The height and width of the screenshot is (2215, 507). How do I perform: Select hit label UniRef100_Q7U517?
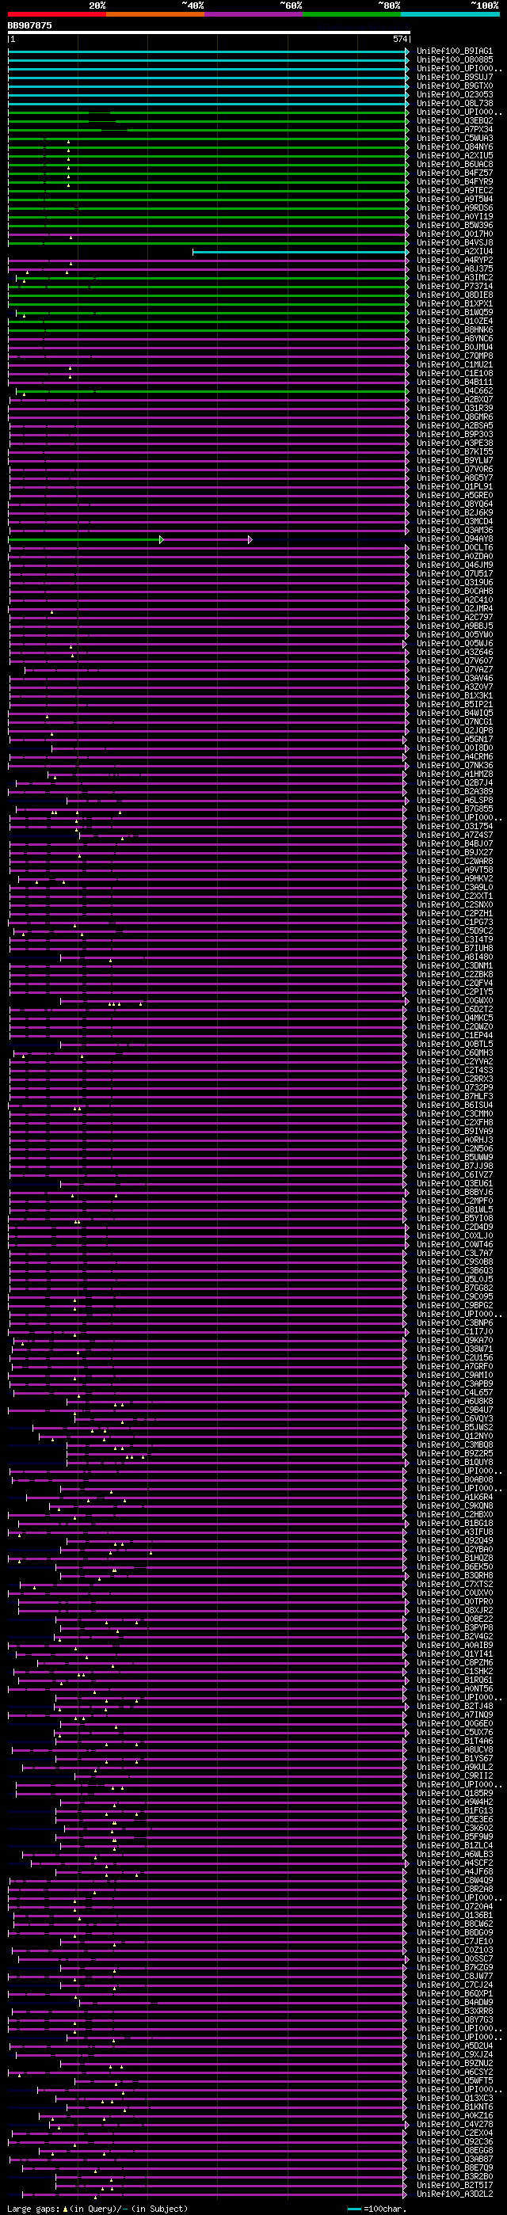tap(456, 573)
